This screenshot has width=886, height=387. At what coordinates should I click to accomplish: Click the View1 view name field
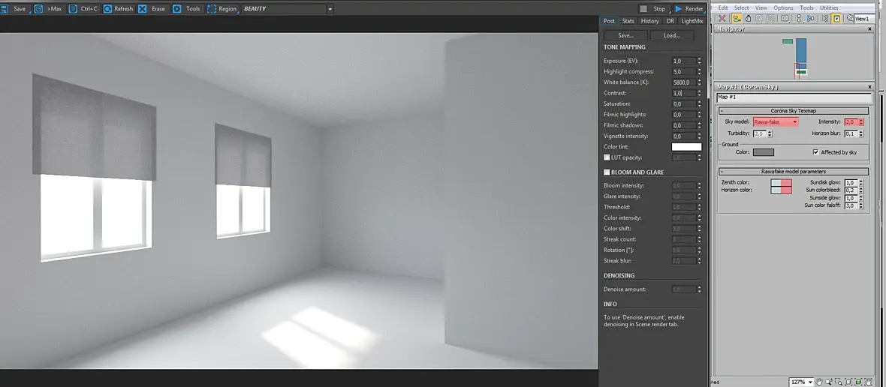pyautogui.click(x=864, y=19)
